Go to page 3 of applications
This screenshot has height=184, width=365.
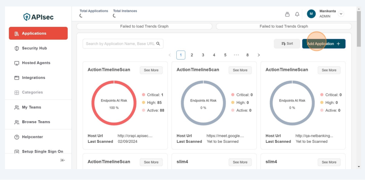(203, 55)
